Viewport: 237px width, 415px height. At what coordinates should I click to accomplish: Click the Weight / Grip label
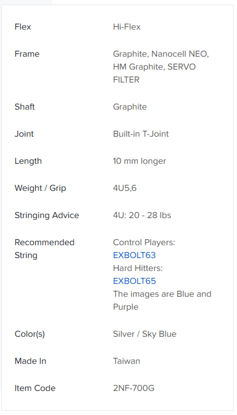pyautogui.click(x=40, y=188)
